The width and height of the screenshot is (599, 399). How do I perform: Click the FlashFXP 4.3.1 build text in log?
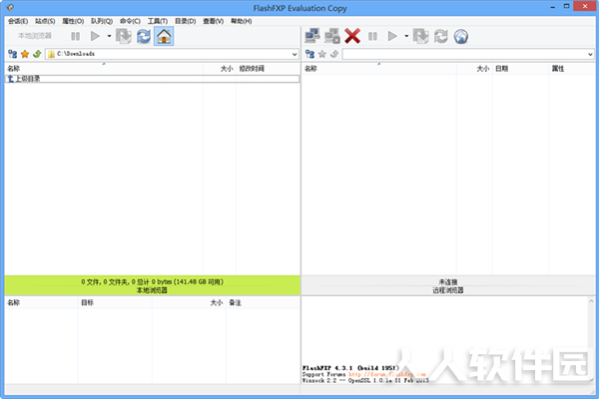pyautogui.click(x=350, y=368)
